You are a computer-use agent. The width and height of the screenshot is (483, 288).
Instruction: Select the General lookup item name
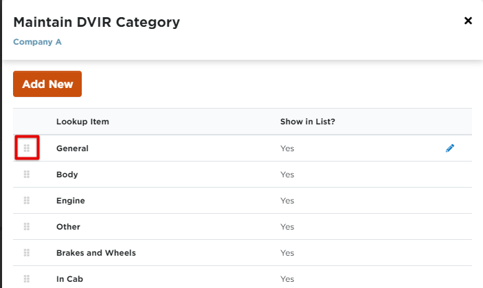coord(72,148)
